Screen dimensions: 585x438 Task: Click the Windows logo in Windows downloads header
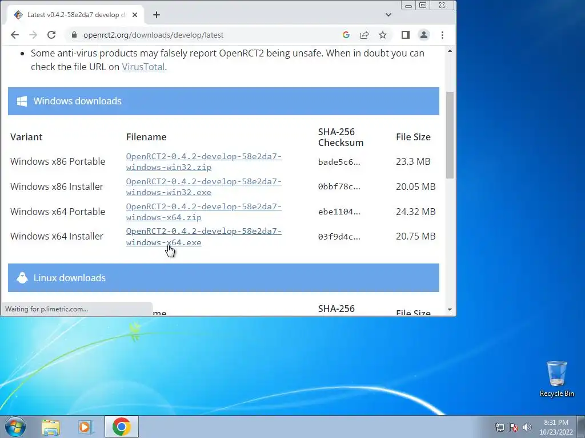pos(22,102)
